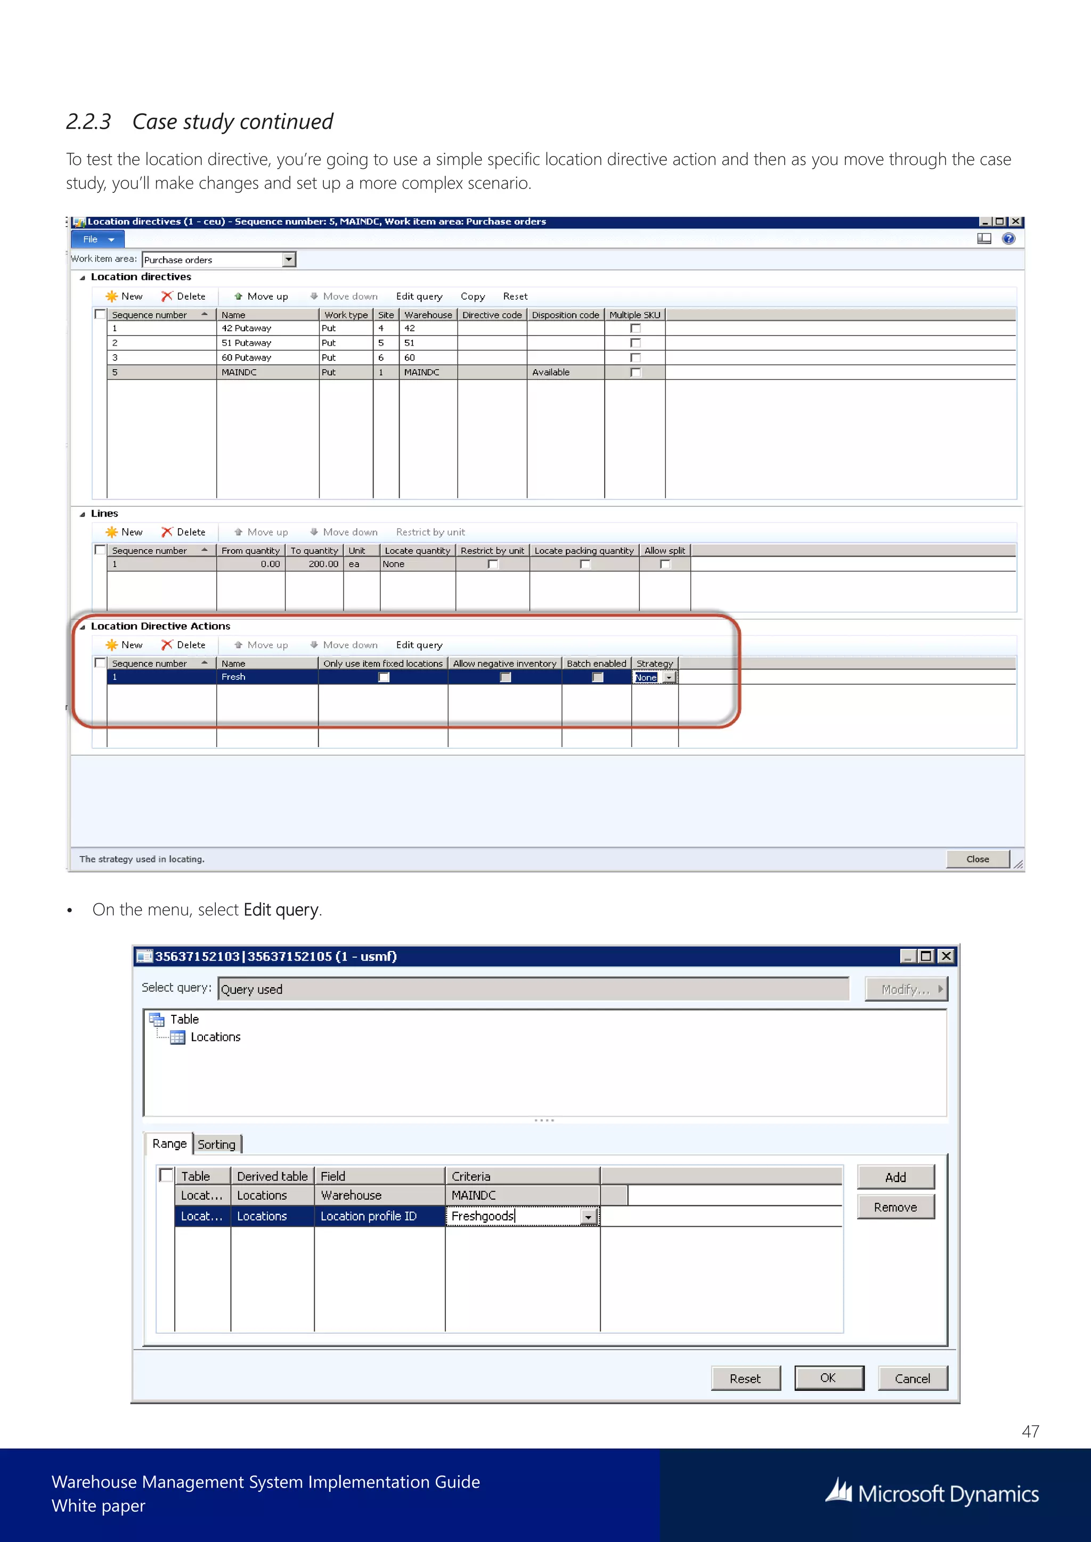Click Move down arrow in Location Directive Actions
The height and width of the screenshot is (1542, 1091).
click(x=314, y=645)
